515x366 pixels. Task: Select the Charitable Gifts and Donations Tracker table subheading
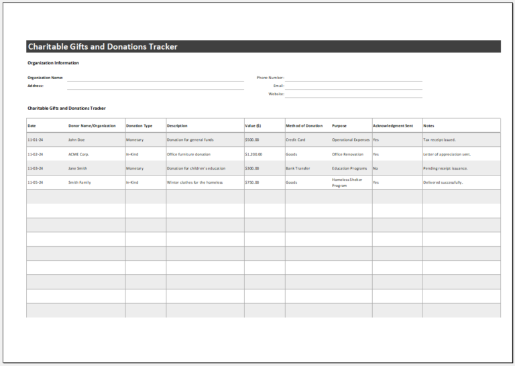coord(66,108)
